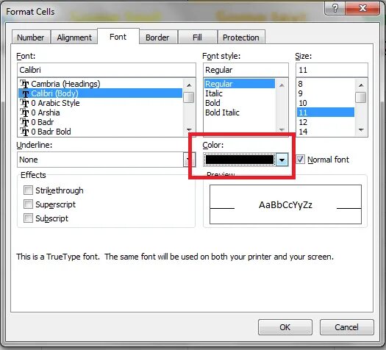Click the Size input field
Screen dimensions: 386x350
[x=332, y=70]
